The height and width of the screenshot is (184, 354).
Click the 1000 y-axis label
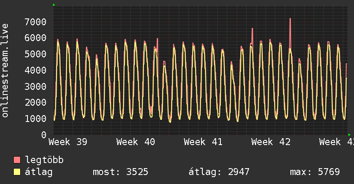pyautogui.click(x=36, y=119)
